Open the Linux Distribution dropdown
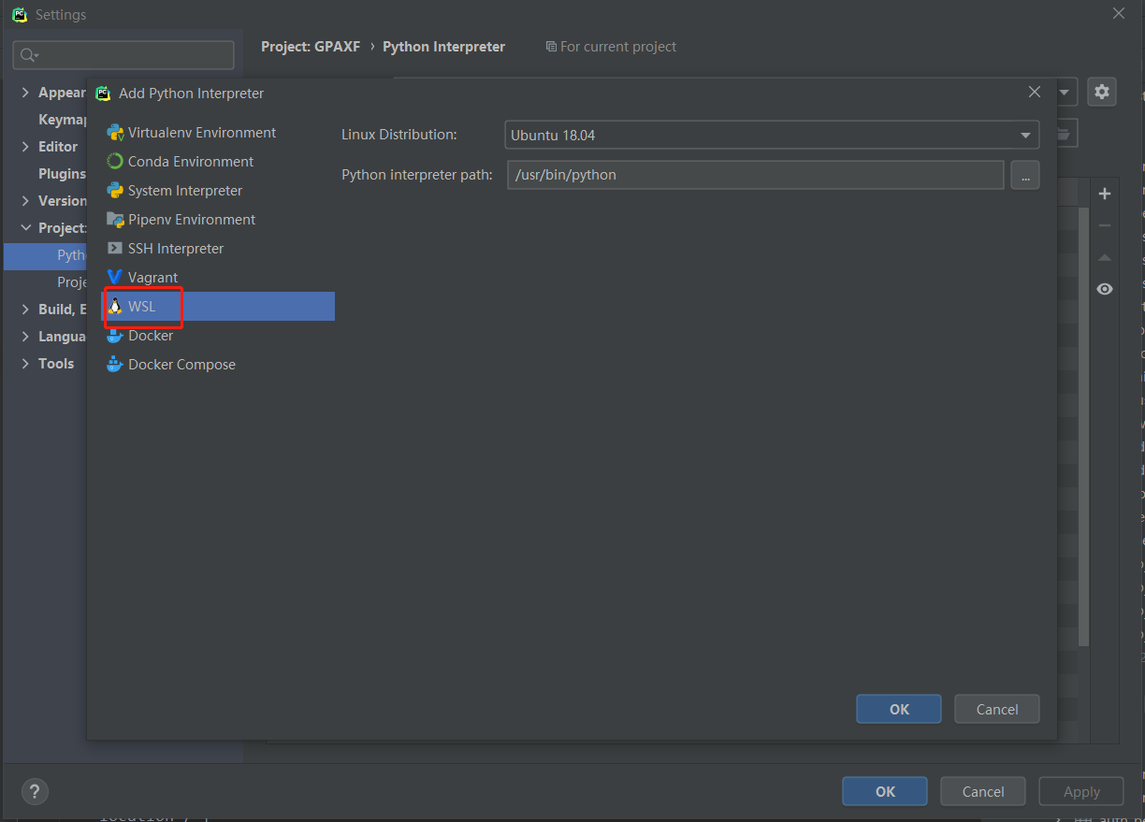 pyautogui.click(x=772, y=135)
